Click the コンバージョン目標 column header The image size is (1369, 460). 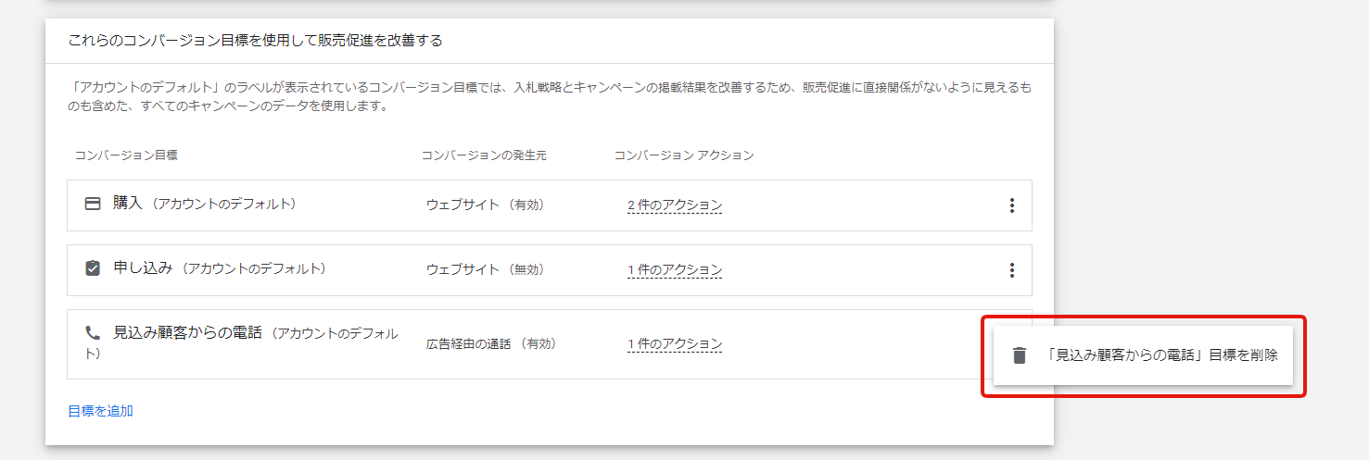pyautogui.click(x=126, y=155)
